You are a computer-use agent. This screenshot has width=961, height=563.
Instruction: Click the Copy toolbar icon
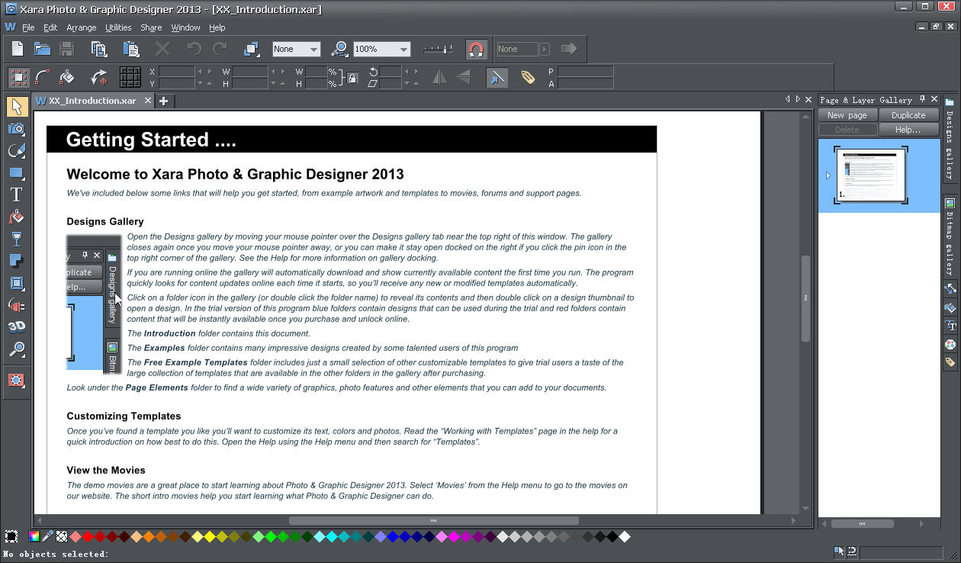(x=99, y=49)
